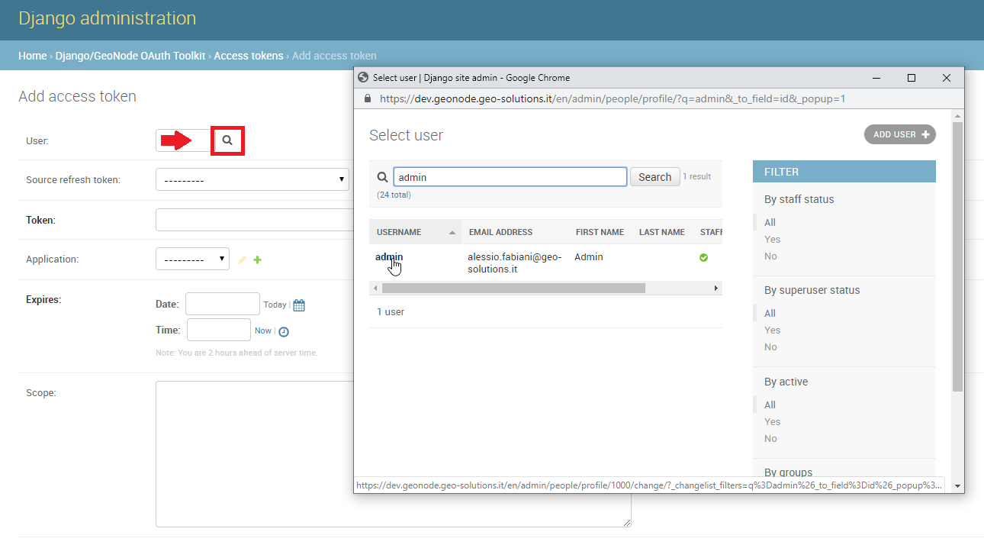Screen dimensions: 984x548
Task: Filter staff status by No
Action: pyautogui.click(x=770, y=256)
